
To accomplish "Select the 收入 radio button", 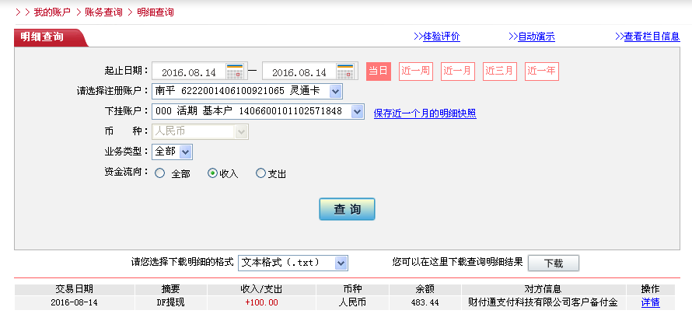I will (212, 173).
